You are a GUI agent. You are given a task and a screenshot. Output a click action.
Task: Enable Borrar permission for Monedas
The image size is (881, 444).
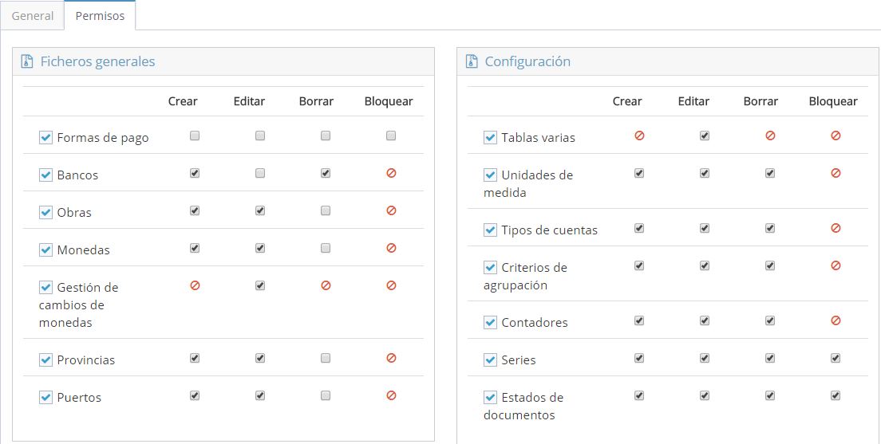point(326,248)
